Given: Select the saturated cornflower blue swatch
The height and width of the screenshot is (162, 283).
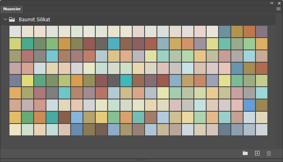Looking at the screenshot, I should tap(249, 105).
